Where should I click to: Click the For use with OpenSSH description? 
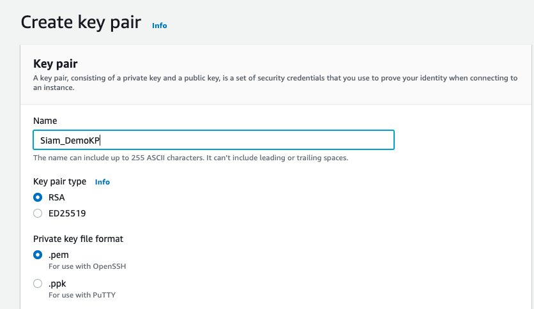pyautogui.click(x=87, y=266)
